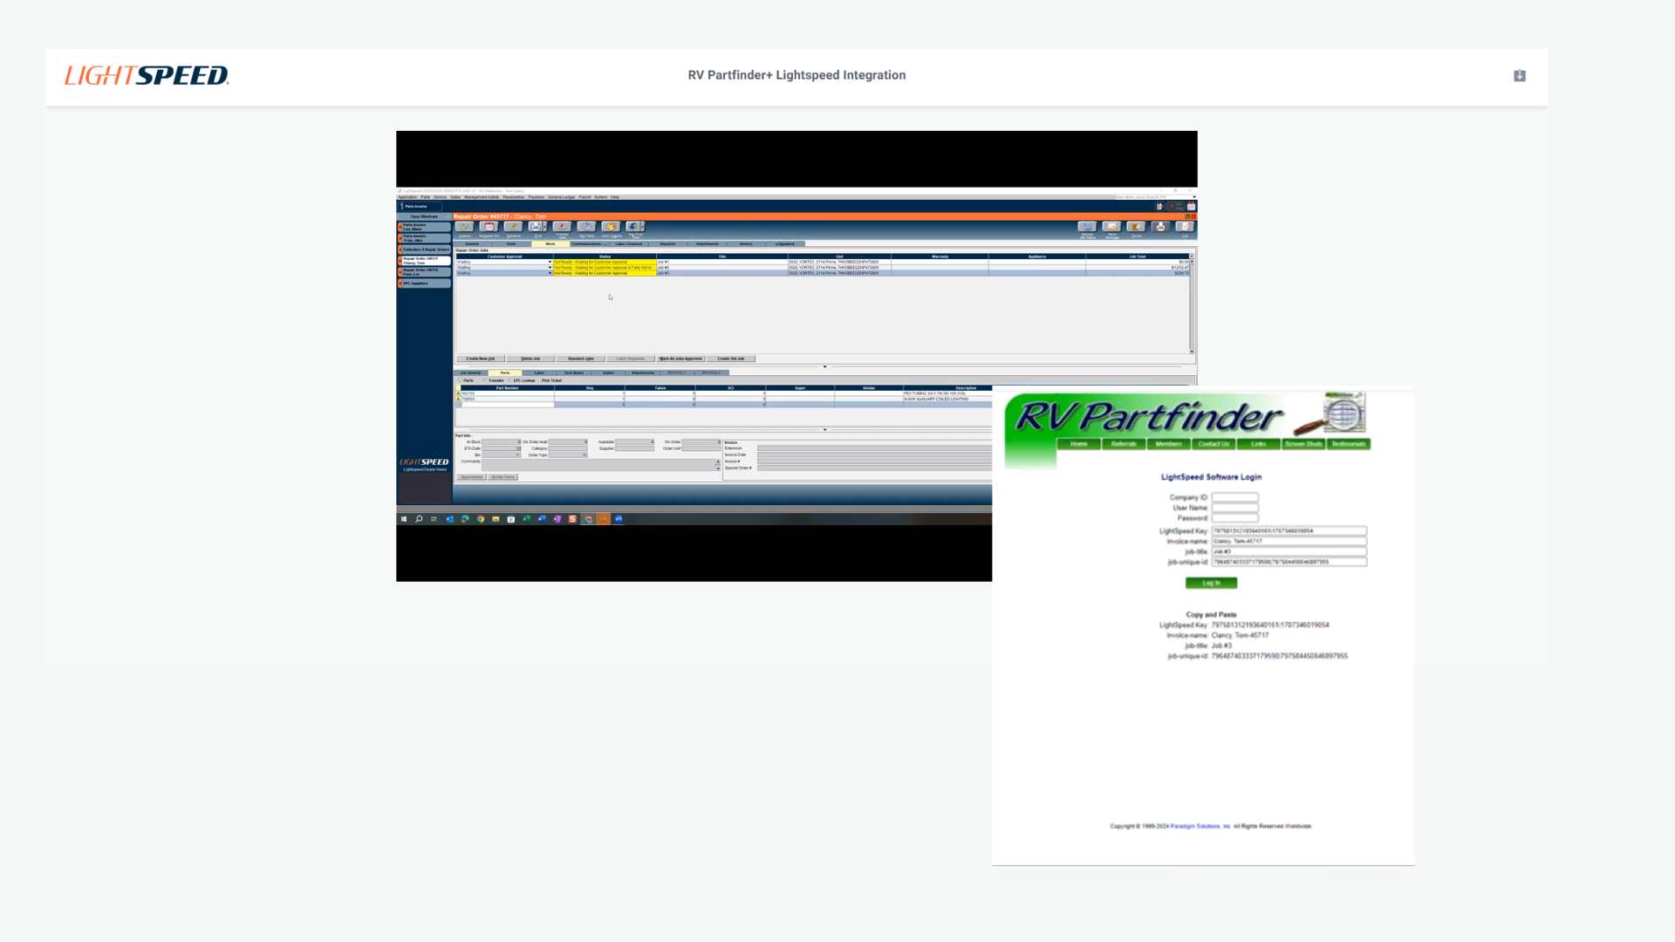Open the Parts menu in Lightspeed menu bar
The height and width of the screenshot is (942, 1675).
(x=425, y=197)
